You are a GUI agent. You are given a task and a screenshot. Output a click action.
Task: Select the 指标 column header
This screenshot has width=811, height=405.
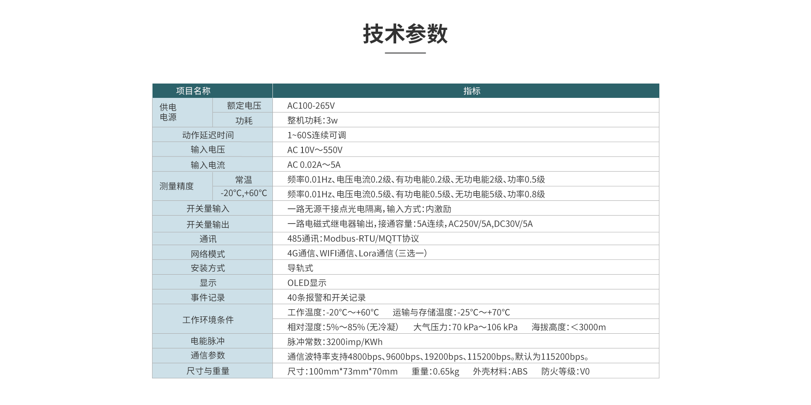472,91
